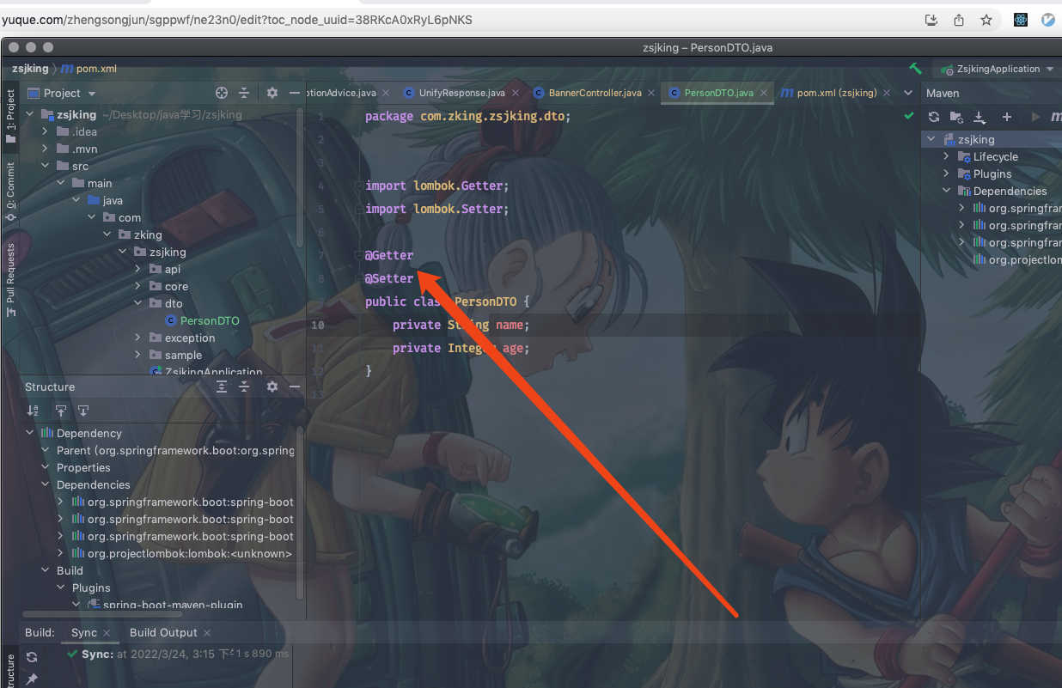Hide the Project panel with minus icon
Viewport: 1062px width, 688px height.
tap(295, 93)
